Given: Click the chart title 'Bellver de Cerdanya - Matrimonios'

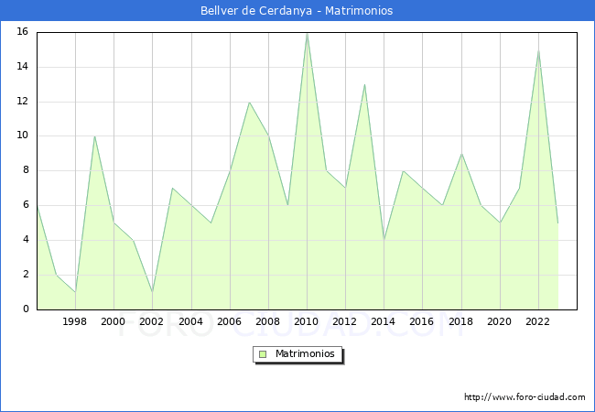Looking at the screenshot, I should (297, 11).
